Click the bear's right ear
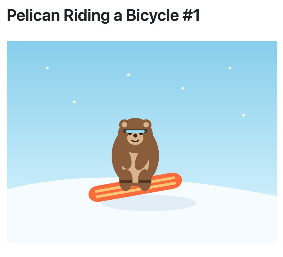283x257 pixels. pos(146,125)
